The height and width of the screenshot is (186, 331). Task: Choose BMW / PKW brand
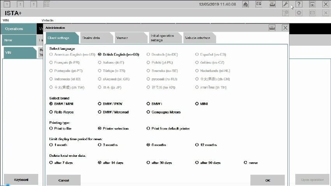[x=110, y=104]
